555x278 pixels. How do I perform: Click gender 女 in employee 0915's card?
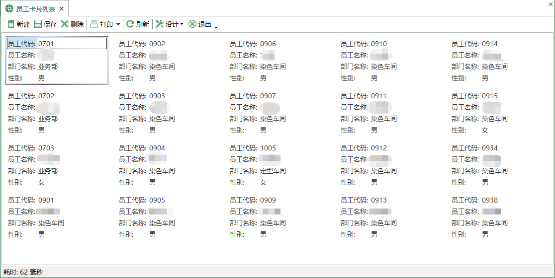pyautogui.click(x=485, y=130)
